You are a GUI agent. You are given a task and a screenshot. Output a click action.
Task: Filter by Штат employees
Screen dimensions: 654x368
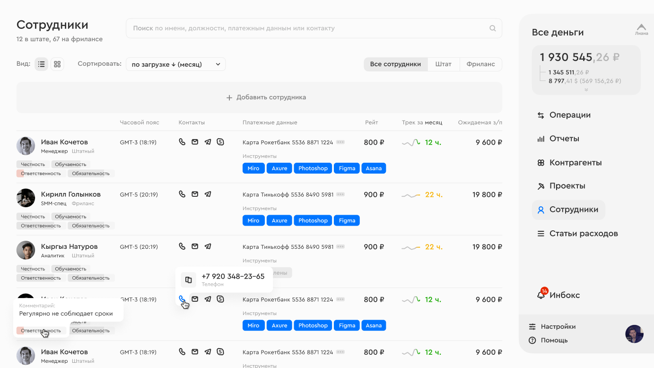pyautogui.click(x=443, y=64)
